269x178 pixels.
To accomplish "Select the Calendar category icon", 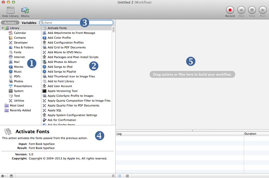I will pos(11,33).
